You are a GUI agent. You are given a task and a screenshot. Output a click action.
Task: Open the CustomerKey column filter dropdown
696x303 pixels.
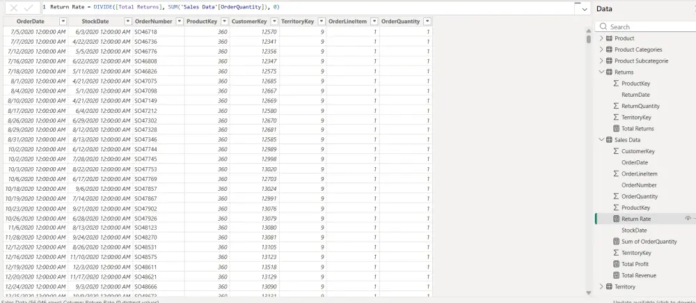[x=275, y=22]
